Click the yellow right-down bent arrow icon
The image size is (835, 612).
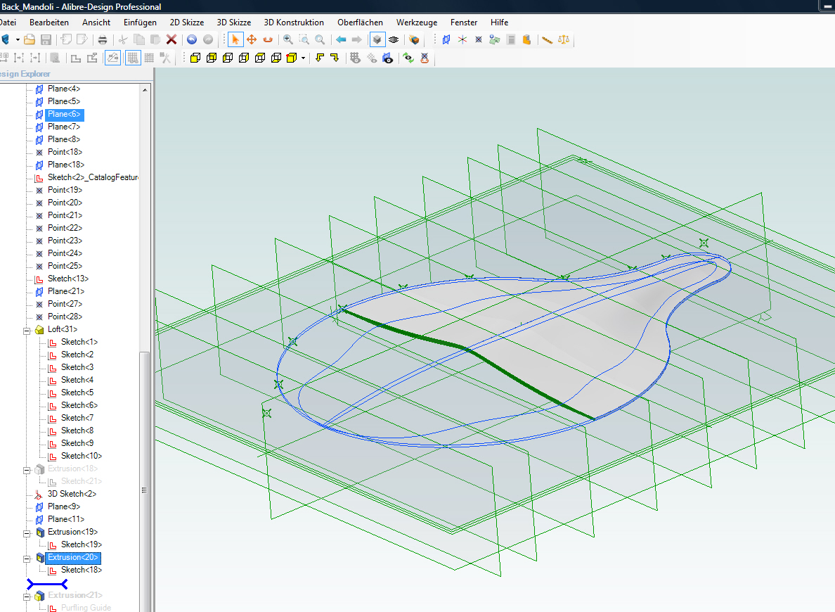click(x=335, y=58)
